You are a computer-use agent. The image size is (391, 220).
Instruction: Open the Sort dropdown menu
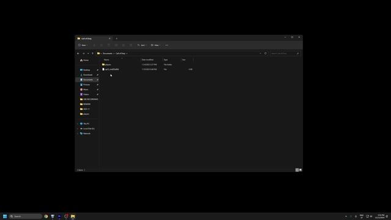tap(142, 45)
